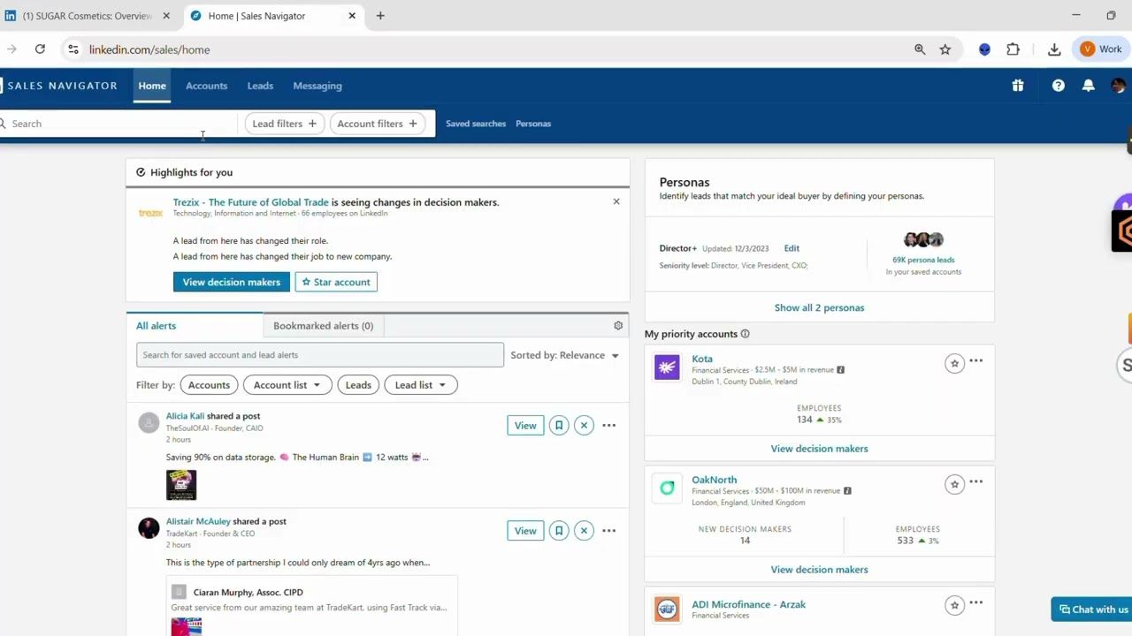
Task: Switch to Bookmarked alerts tab
Action: pyautogui.click(x=323, y=325)
